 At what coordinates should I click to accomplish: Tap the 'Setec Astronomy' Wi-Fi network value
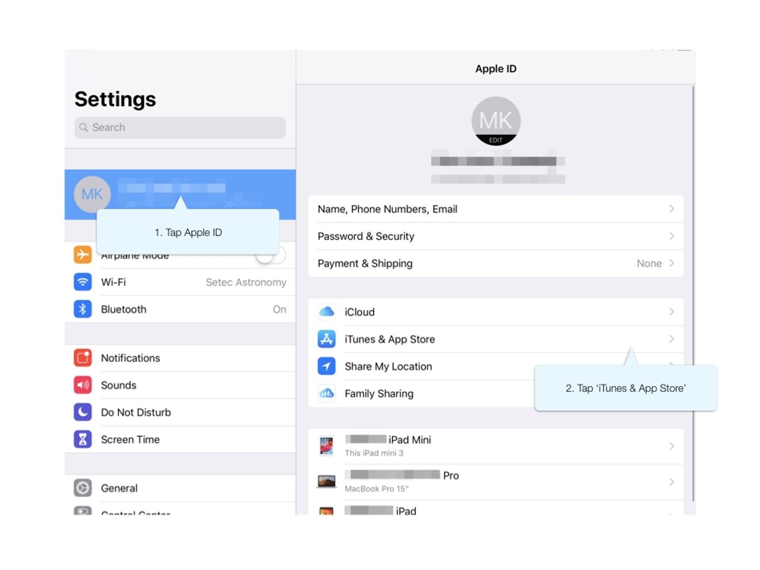pos(246,282)
